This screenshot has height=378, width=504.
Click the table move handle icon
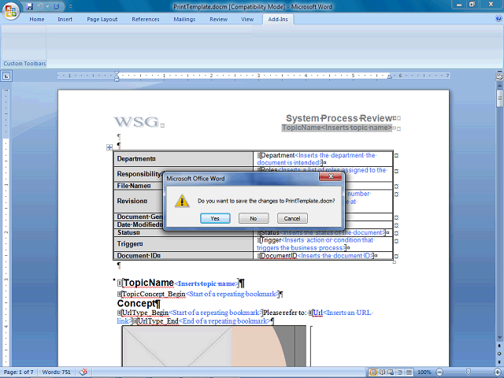pyautogui.click(x=109, y=147)
